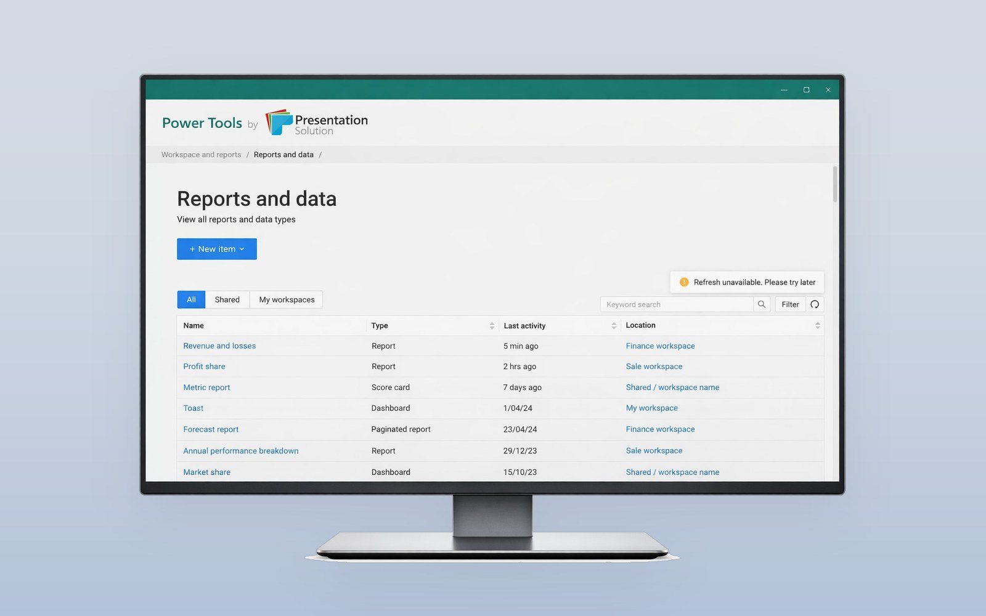Select the My workspaces tab

click(x=287, y=299)
